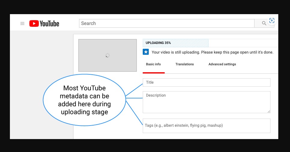Select the Basic info tab

(x=154, y=64)
